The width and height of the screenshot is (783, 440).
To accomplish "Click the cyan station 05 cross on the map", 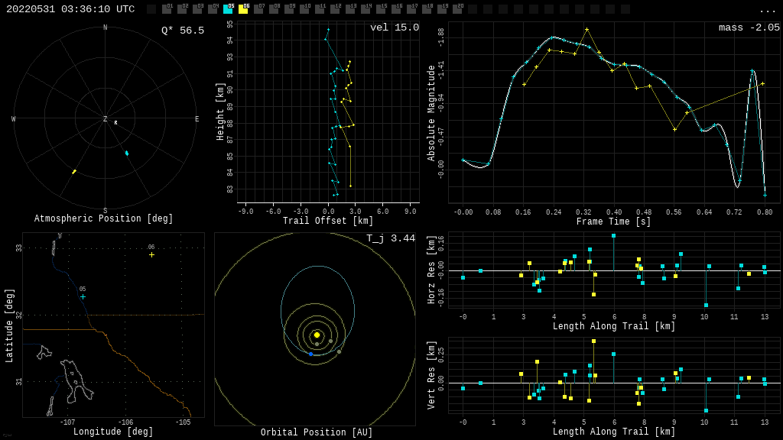I will (83, 296).
